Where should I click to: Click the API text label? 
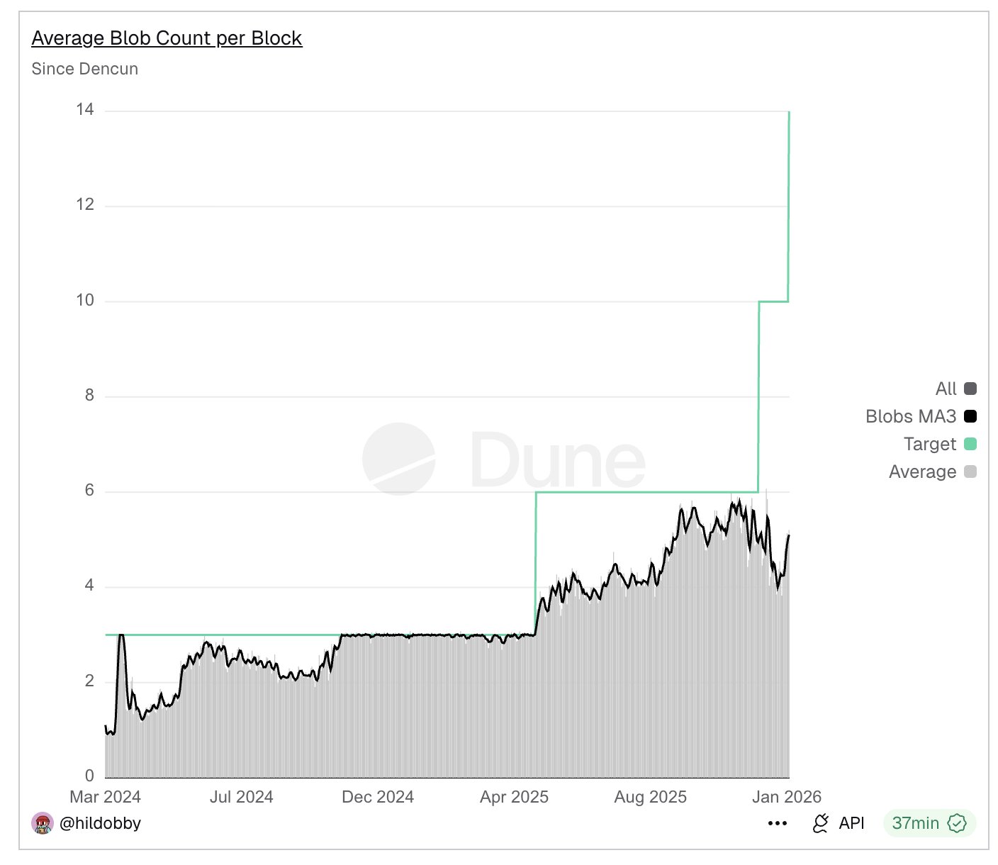coord(851,823)
